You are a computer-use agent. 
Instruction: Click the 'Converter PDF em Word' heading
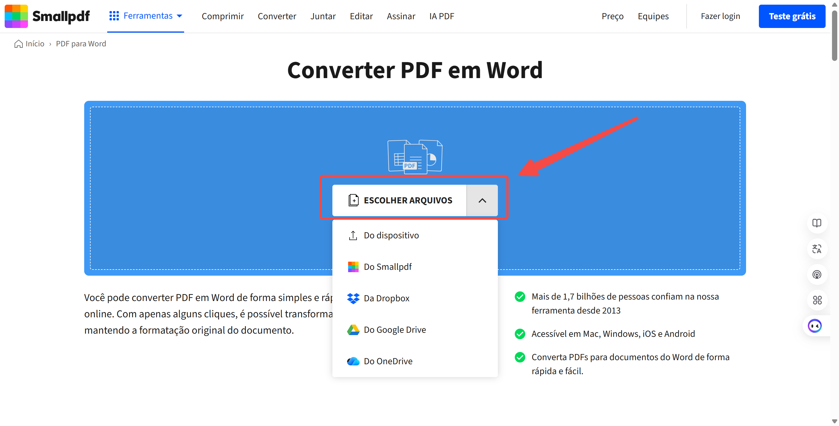click(415, 70)
